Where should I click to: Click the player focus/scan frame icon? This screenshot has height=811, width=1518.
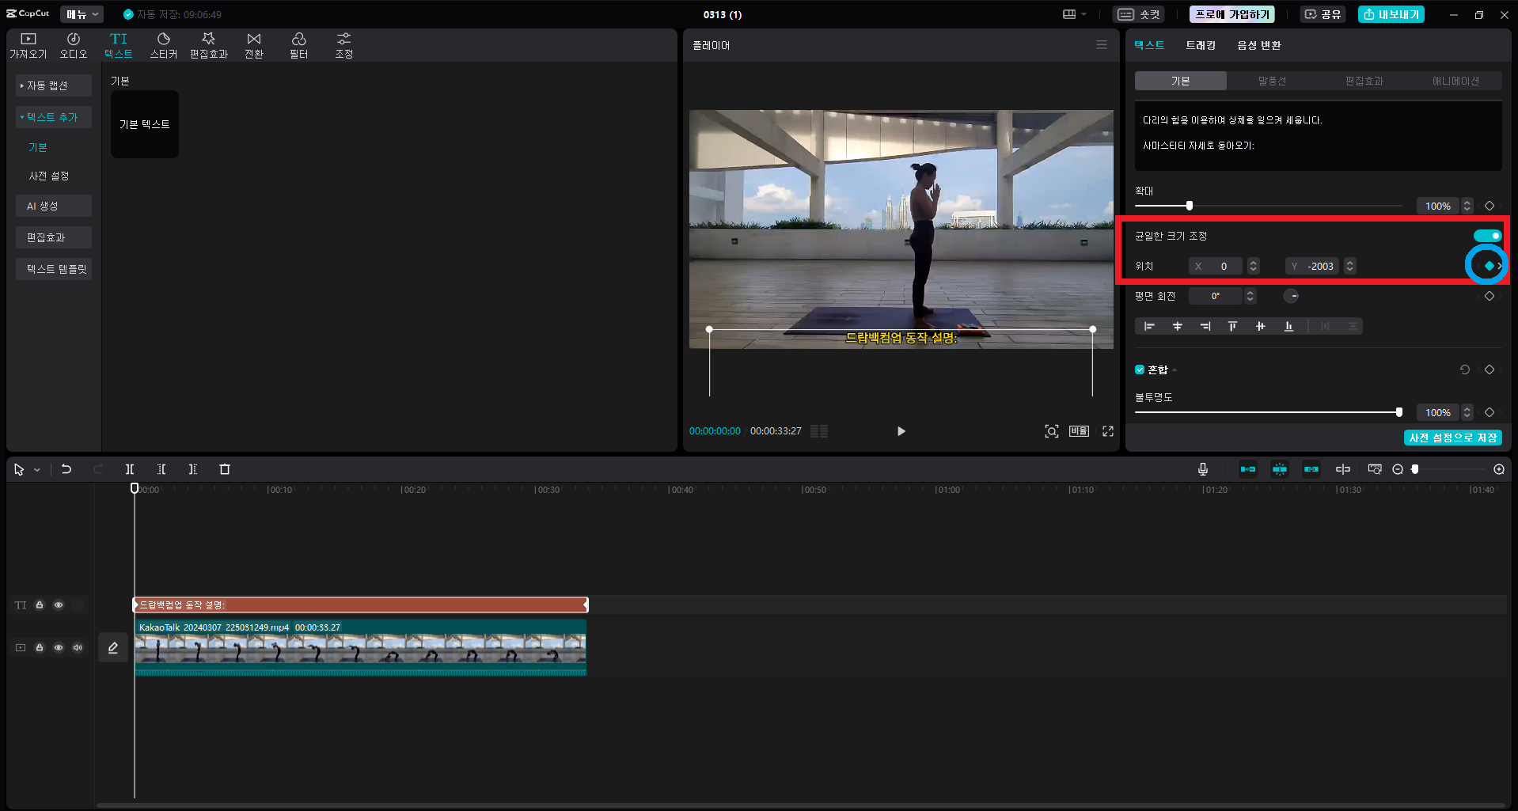pos(1052,431)
